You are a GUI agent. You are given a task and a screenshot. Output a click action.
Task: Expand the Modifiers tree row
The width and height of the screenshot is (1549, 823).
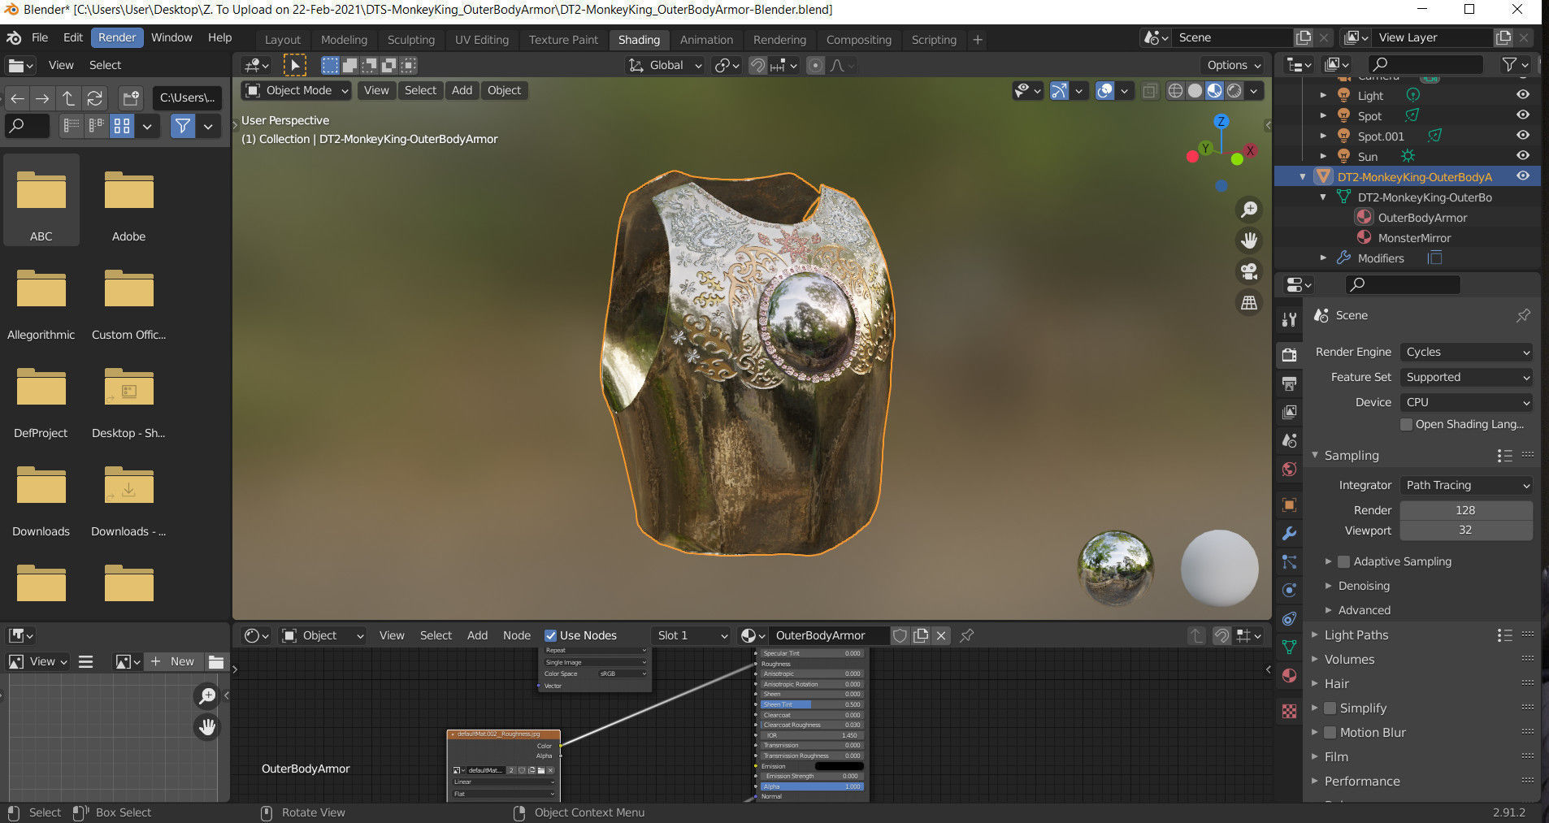pyautogui.click(x=1323, y=258)
